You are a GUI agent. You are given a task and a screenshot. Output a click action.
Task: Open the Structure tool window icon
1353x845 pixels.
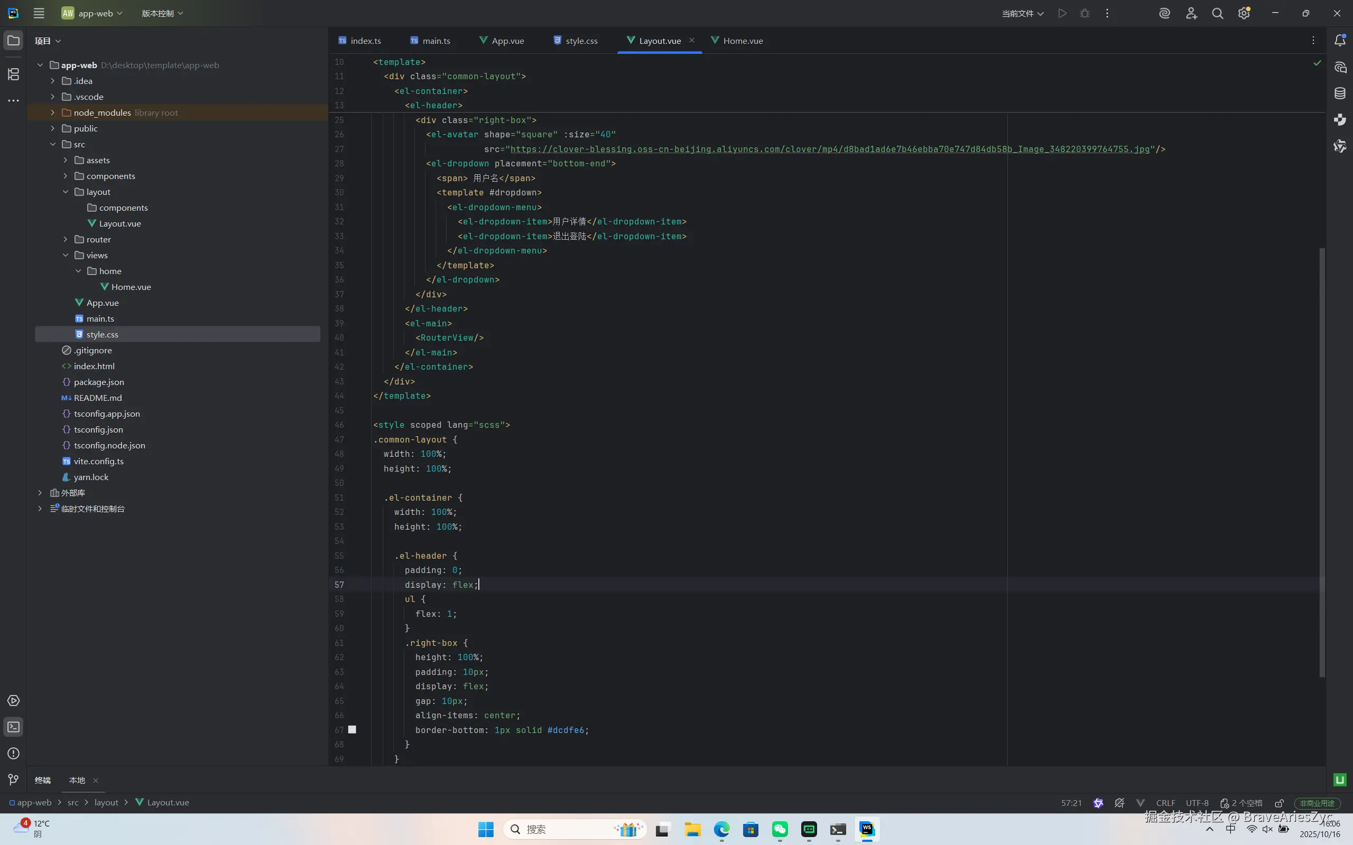point(13,74)
